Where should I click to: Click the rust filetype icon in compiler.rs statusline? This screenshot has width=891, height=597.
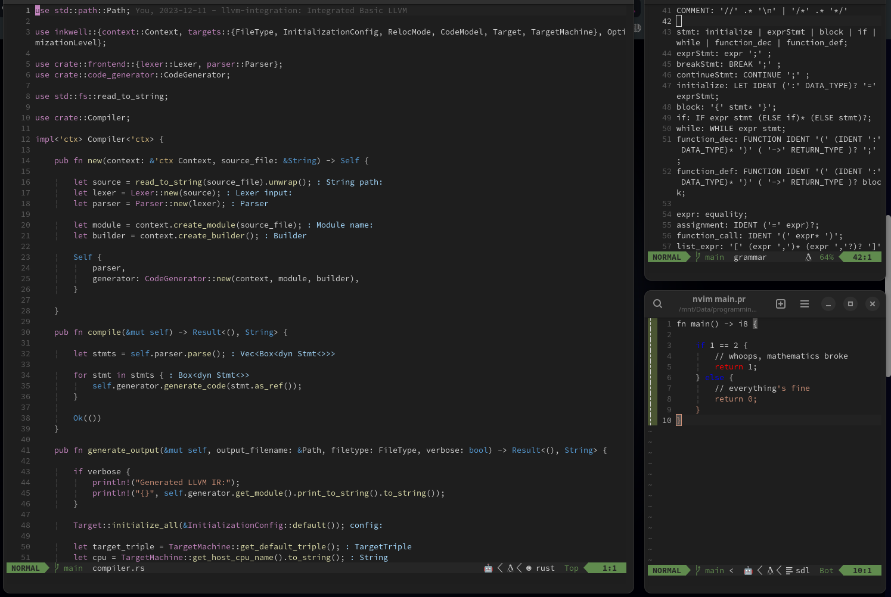[529, 568]
